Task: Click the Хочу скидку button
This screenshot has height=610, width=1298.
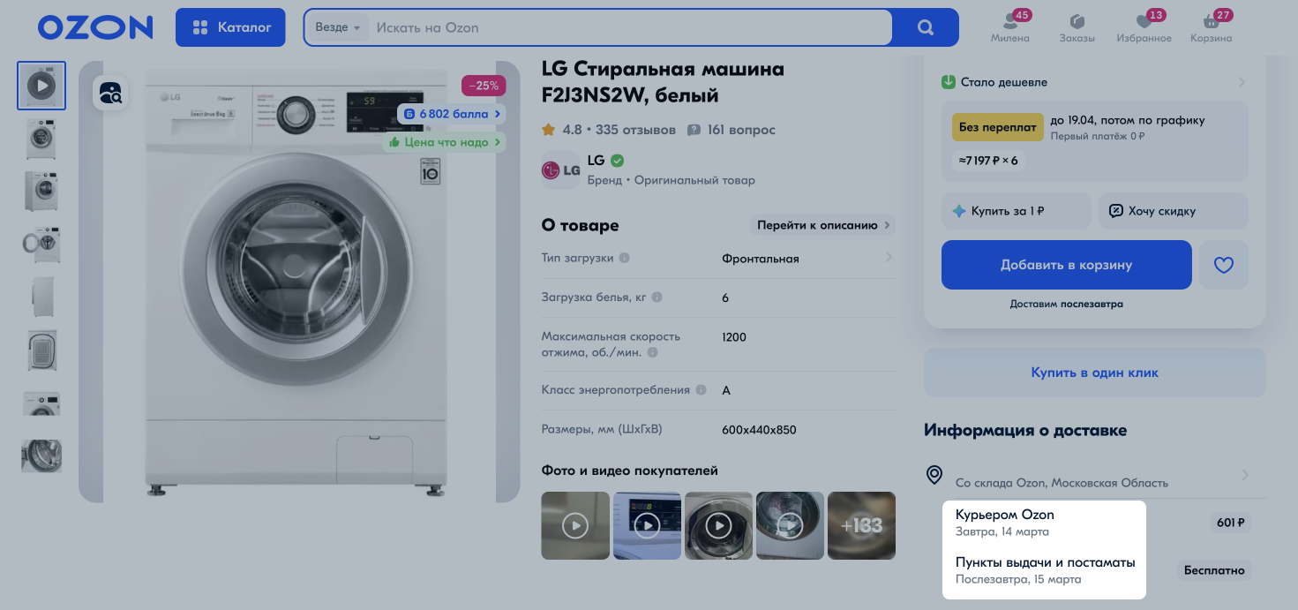Action: pyautogui.click(x=1174, y=211)
